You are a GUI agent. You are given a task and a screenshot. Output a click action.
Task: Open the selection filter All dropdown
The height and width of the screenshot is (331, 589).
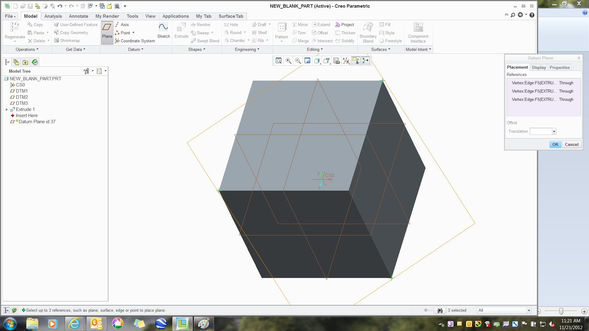(529, 310)
